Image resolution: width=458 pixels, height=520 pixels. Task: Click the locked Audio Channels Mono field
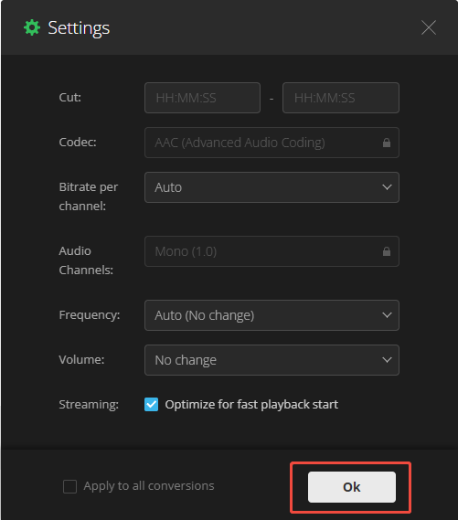tap(272, 251)
